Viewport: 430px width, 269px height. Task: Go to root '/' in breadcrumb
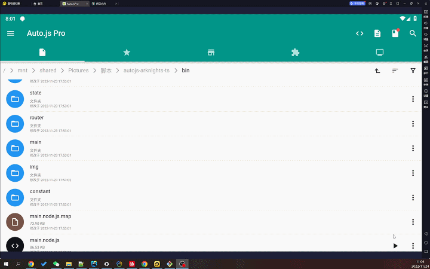(x=4, y=71)
